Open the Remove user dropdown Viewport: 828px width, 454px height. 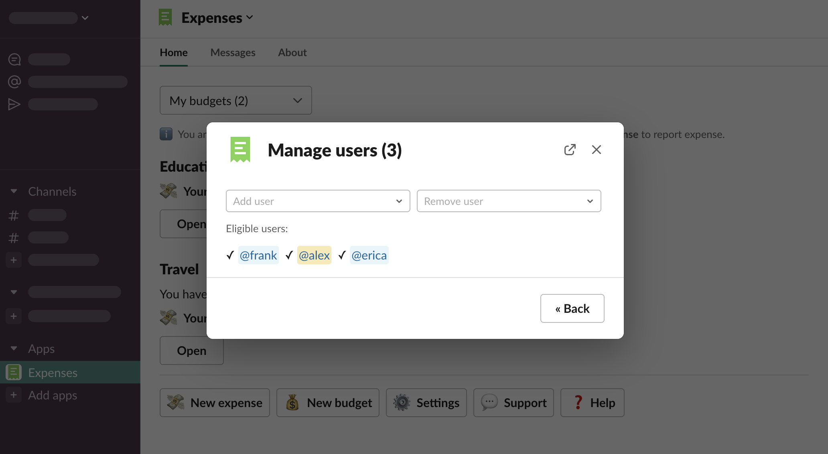(509, 201)
